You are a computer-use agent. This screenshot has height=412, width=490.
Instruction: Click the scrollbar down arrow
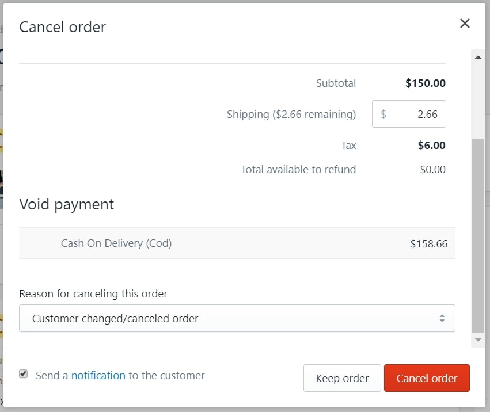478,340
